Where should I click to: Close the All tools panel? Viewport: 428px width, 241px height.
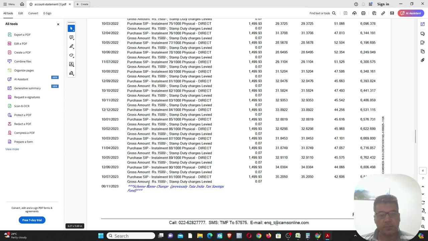pos(58,24)
